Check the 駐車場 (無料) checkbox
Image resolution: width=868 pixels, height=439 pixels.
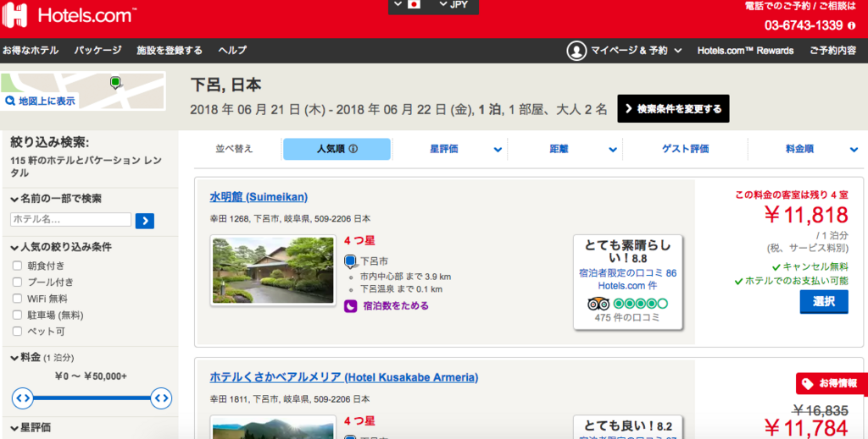[17, 316]
